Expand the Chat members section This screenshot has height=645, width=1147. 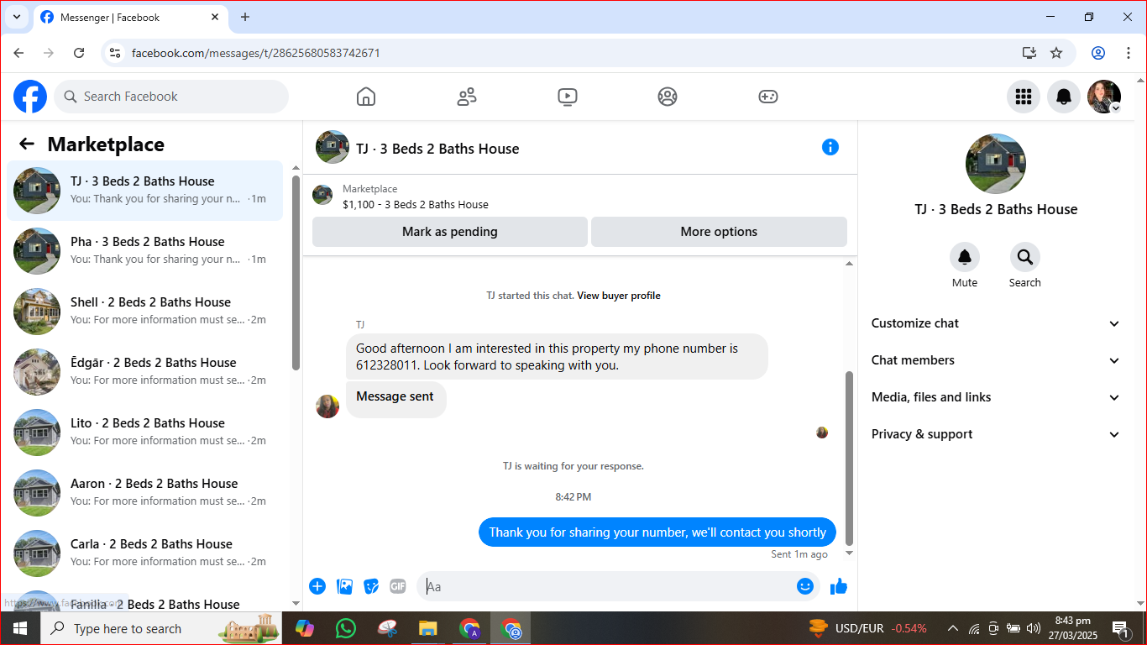click(996, 360)
